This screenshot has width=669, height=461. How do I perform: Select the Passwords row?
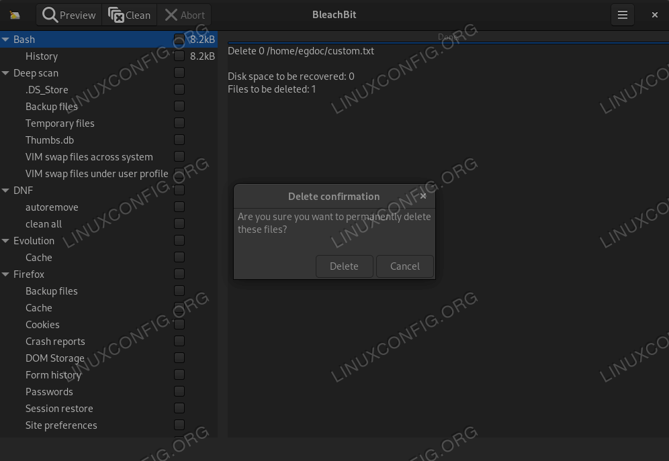click(x=109, y=392)
